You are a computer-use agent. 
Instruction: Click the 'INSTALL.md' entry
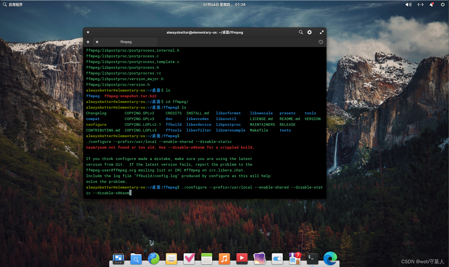pos(198,113)
